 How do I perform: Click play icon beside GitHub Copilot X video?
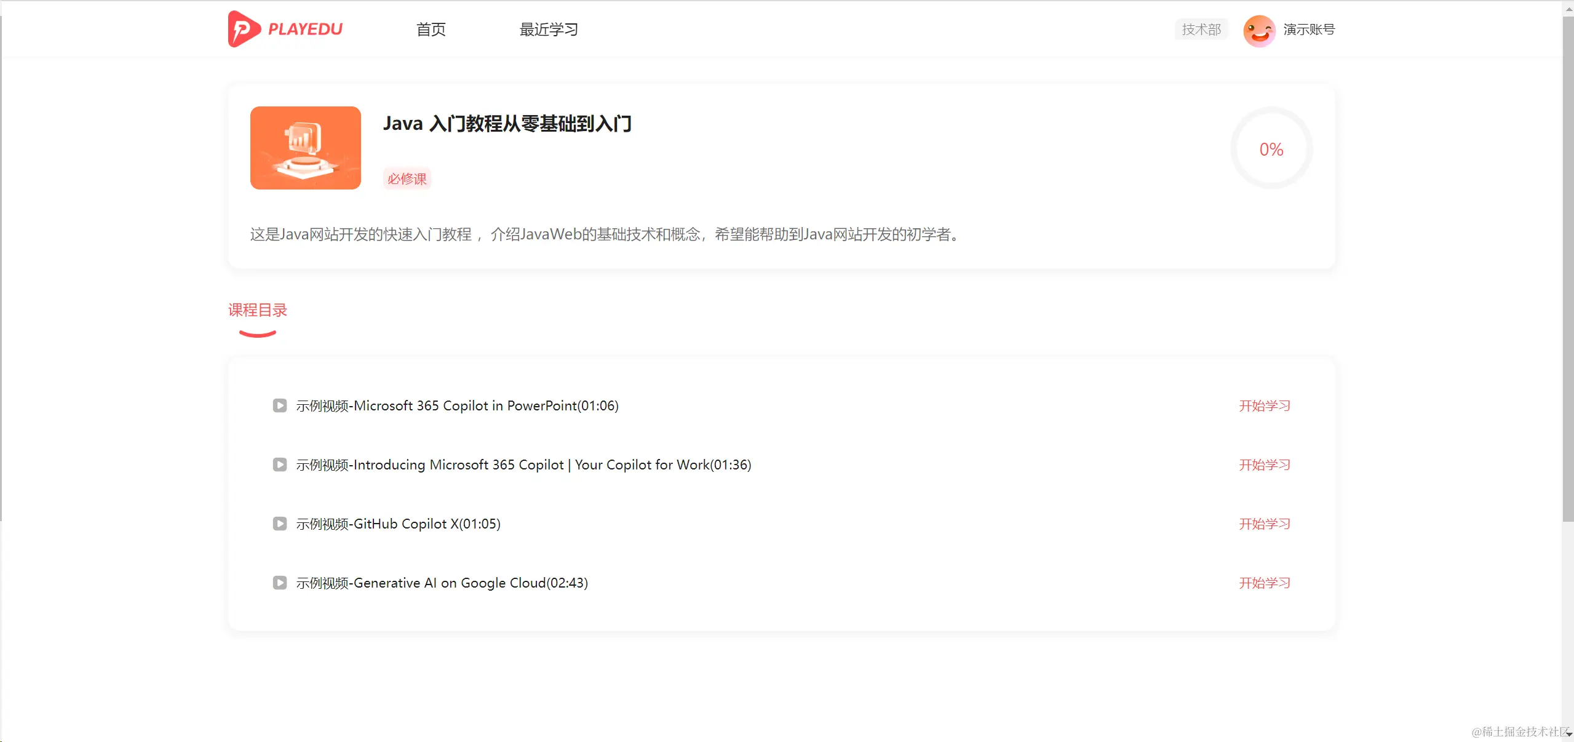[x=280, y=524]
